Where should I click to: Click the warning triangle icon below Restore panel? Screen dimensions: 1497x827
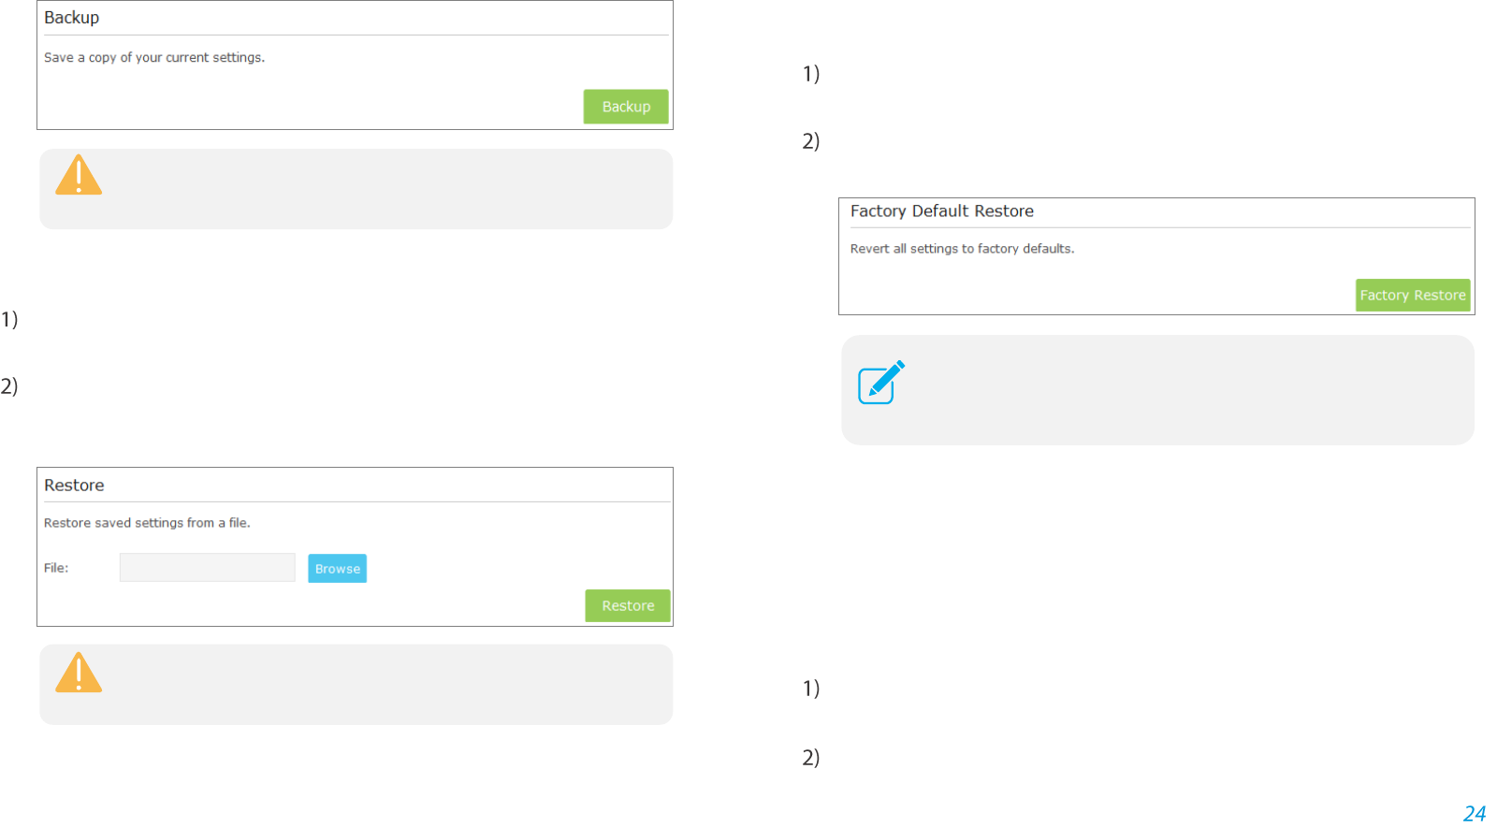pos(79,673)
